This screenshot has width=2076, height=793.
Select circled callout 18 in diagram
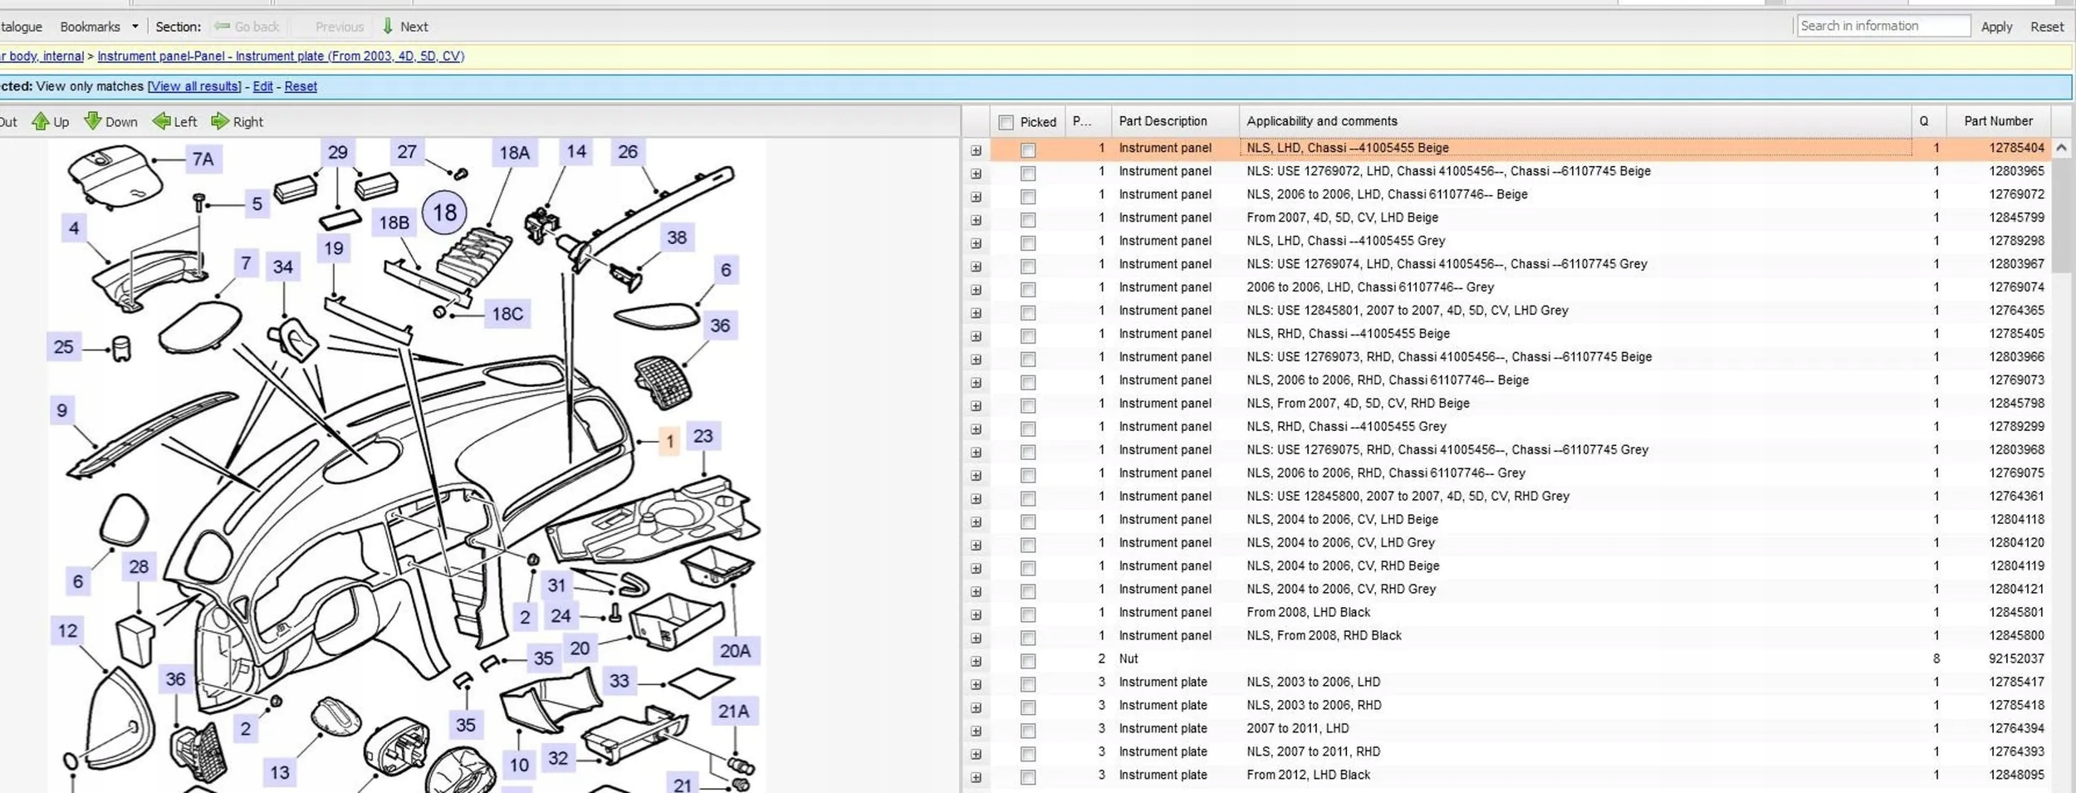click(444, 213)
